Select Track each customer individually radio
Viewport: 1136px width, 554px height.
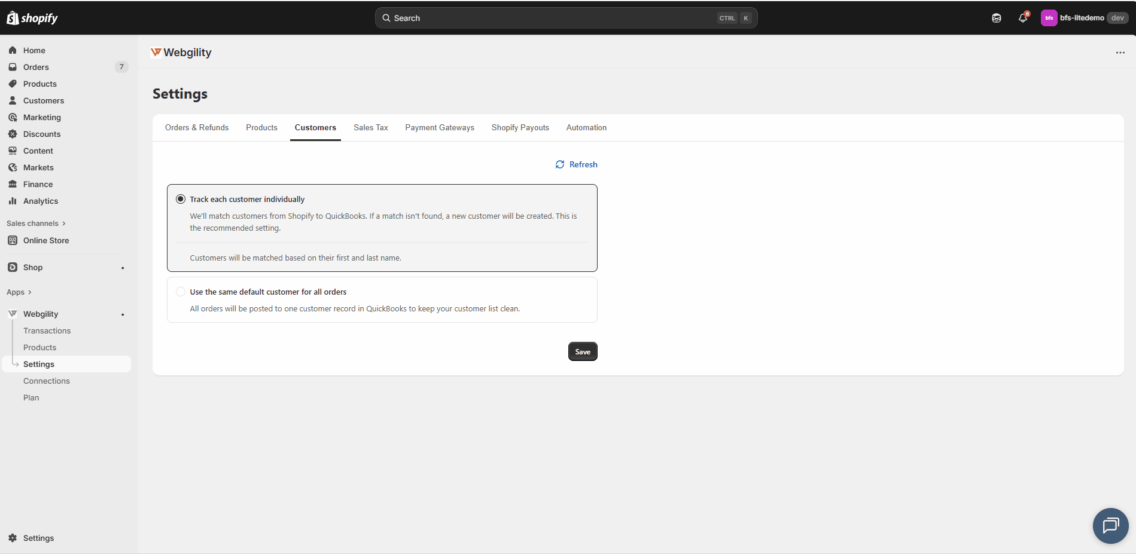pos(181,199)
